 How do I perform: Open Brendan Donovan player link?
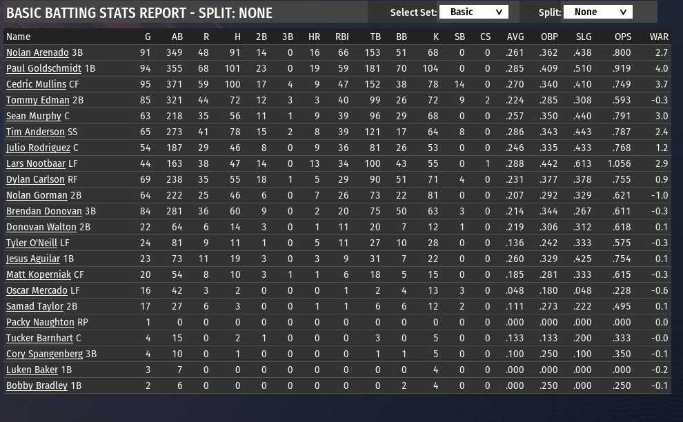pos(44,211)
